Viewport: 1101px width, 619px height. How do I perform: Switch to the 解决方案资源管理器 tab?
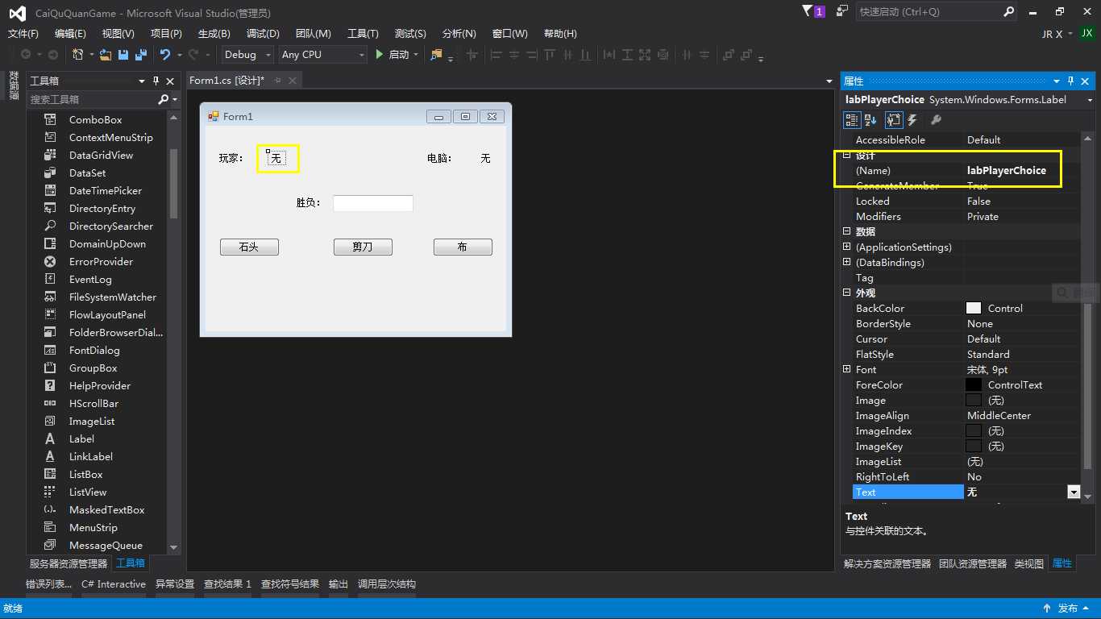887,563
